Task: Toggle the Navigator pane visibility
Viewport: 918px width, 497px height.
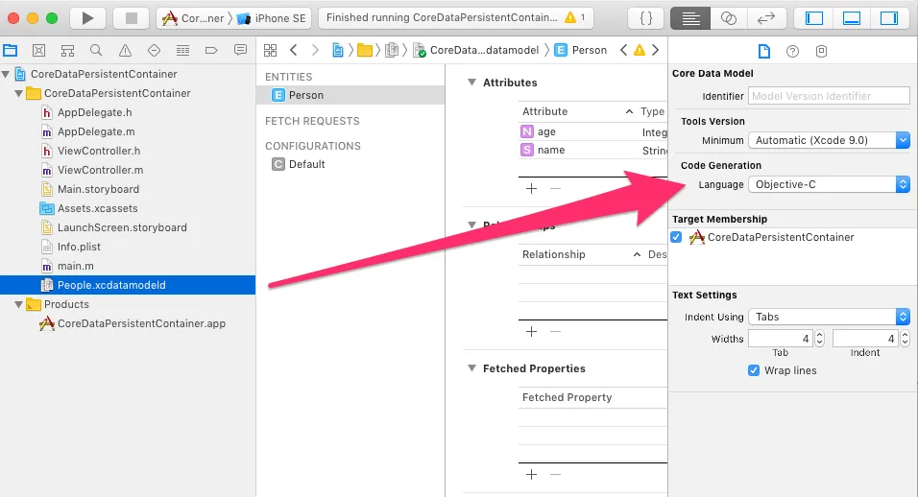Action: tap(813, 18)
